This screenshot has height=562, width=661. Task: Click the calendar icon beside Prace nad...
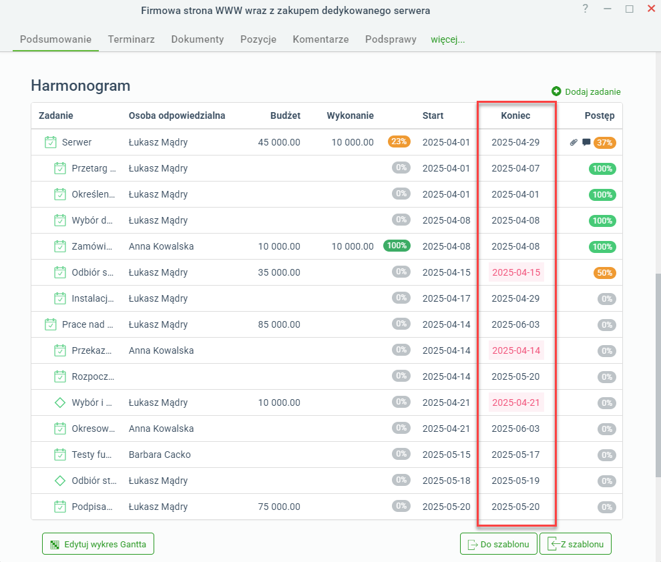(51, 324)
